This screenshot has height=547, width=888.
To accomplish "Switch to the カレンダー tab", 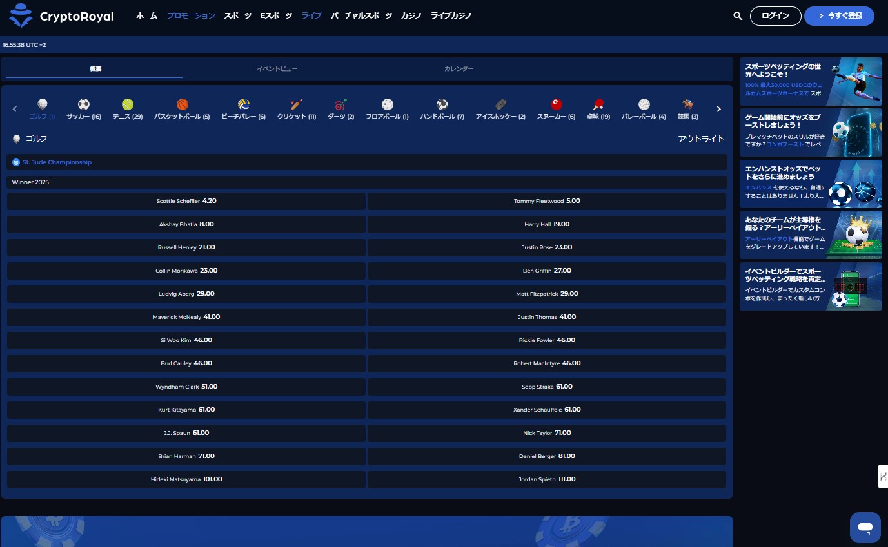I will (459, 68).
